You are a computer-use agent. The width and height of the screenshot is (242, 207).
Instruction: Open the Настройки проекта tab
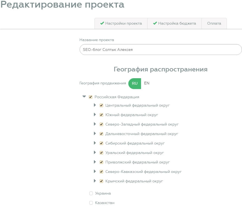coord(121,24)
